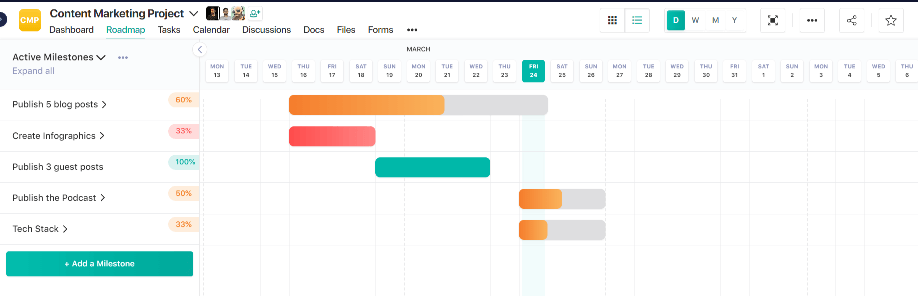Select the list view icon
The image size is (918, 296).
pos(637,20)
